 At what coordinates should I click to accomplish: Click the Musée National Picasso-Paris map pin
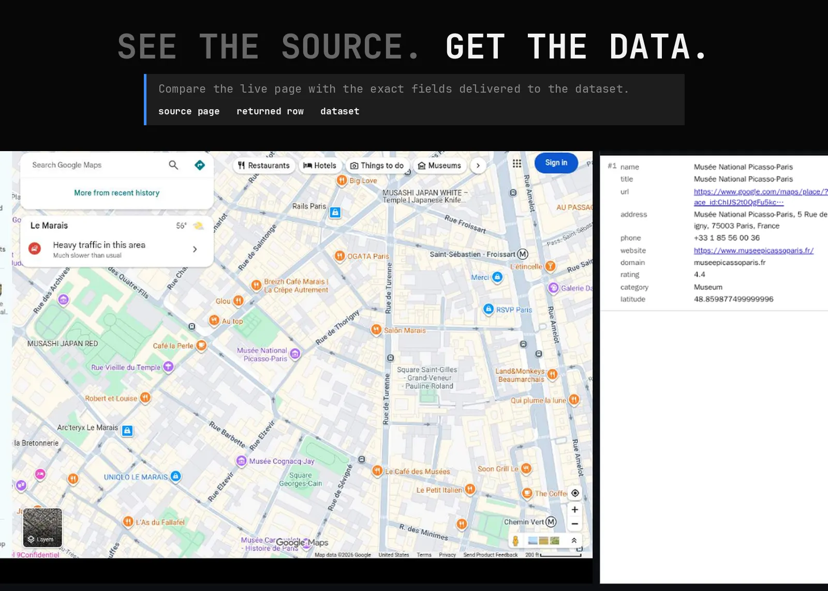pyautogui.click(x=295, y=353)
